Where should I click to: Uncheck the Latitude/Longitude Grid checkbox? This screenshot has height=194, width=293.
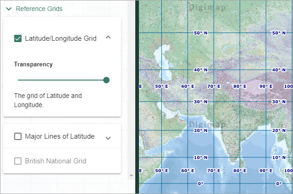(18, 38)
